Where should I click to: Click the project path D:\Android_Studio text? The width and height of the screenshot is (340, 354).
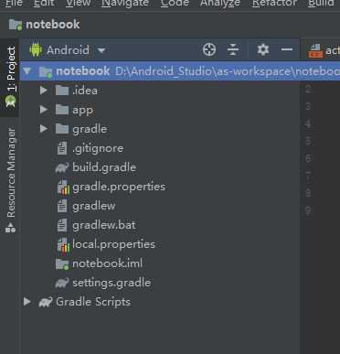click(228, 71)
